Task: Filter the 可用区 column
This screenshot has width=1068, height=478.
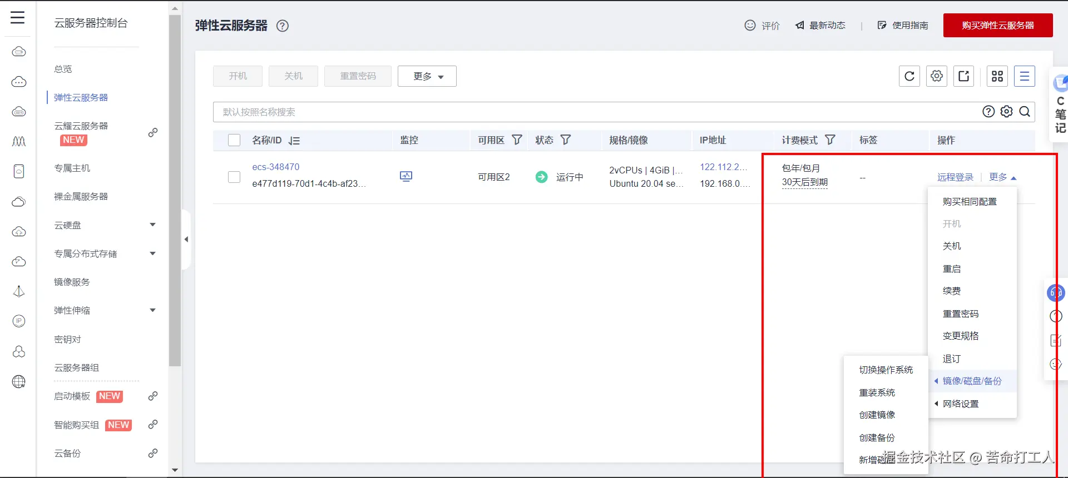Action: point(517,140)
